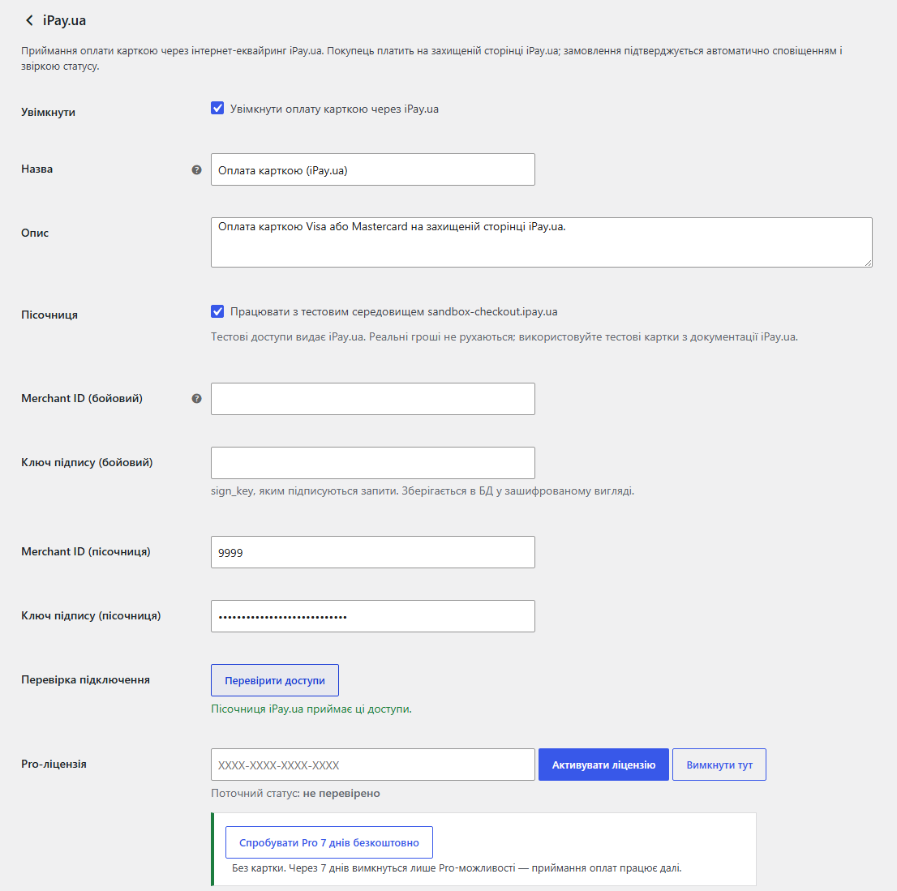
Task: Click the Увімкнути row label
Action: point(48,112)
